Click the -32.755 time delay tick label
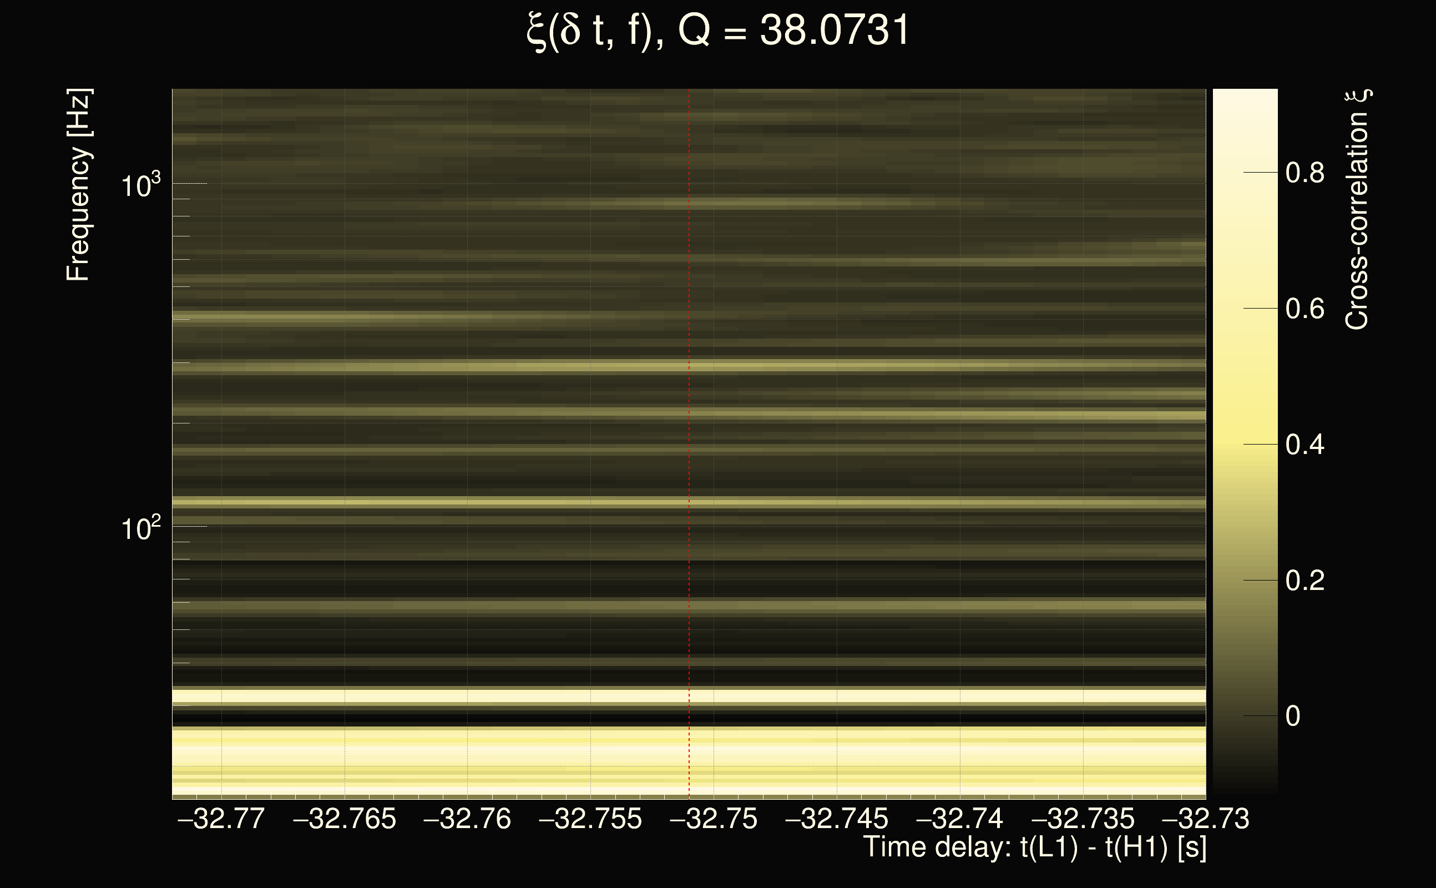 tap(590, 819)
